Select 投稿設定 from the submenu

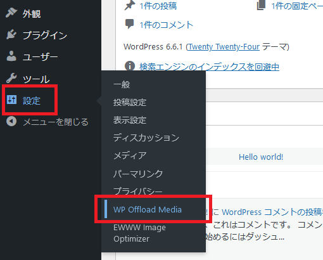pyautogui.click(x=130, y=102)
